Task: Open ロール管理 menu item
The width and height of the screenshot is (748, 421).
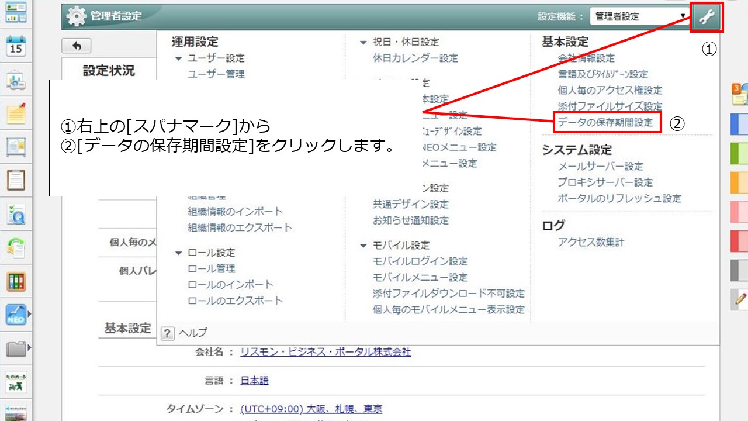Action: [212, 268]
